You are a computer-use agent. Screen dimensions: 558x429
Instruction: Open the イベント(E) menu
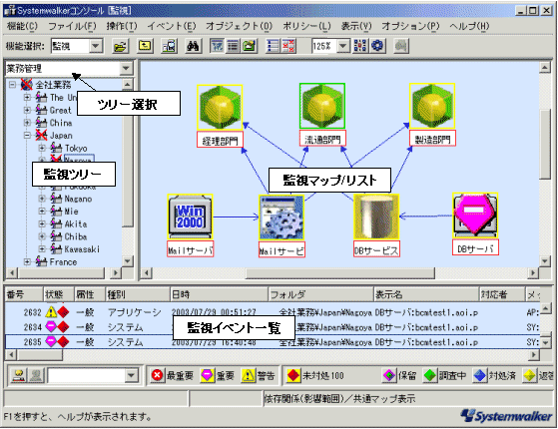tap(172, 26)
